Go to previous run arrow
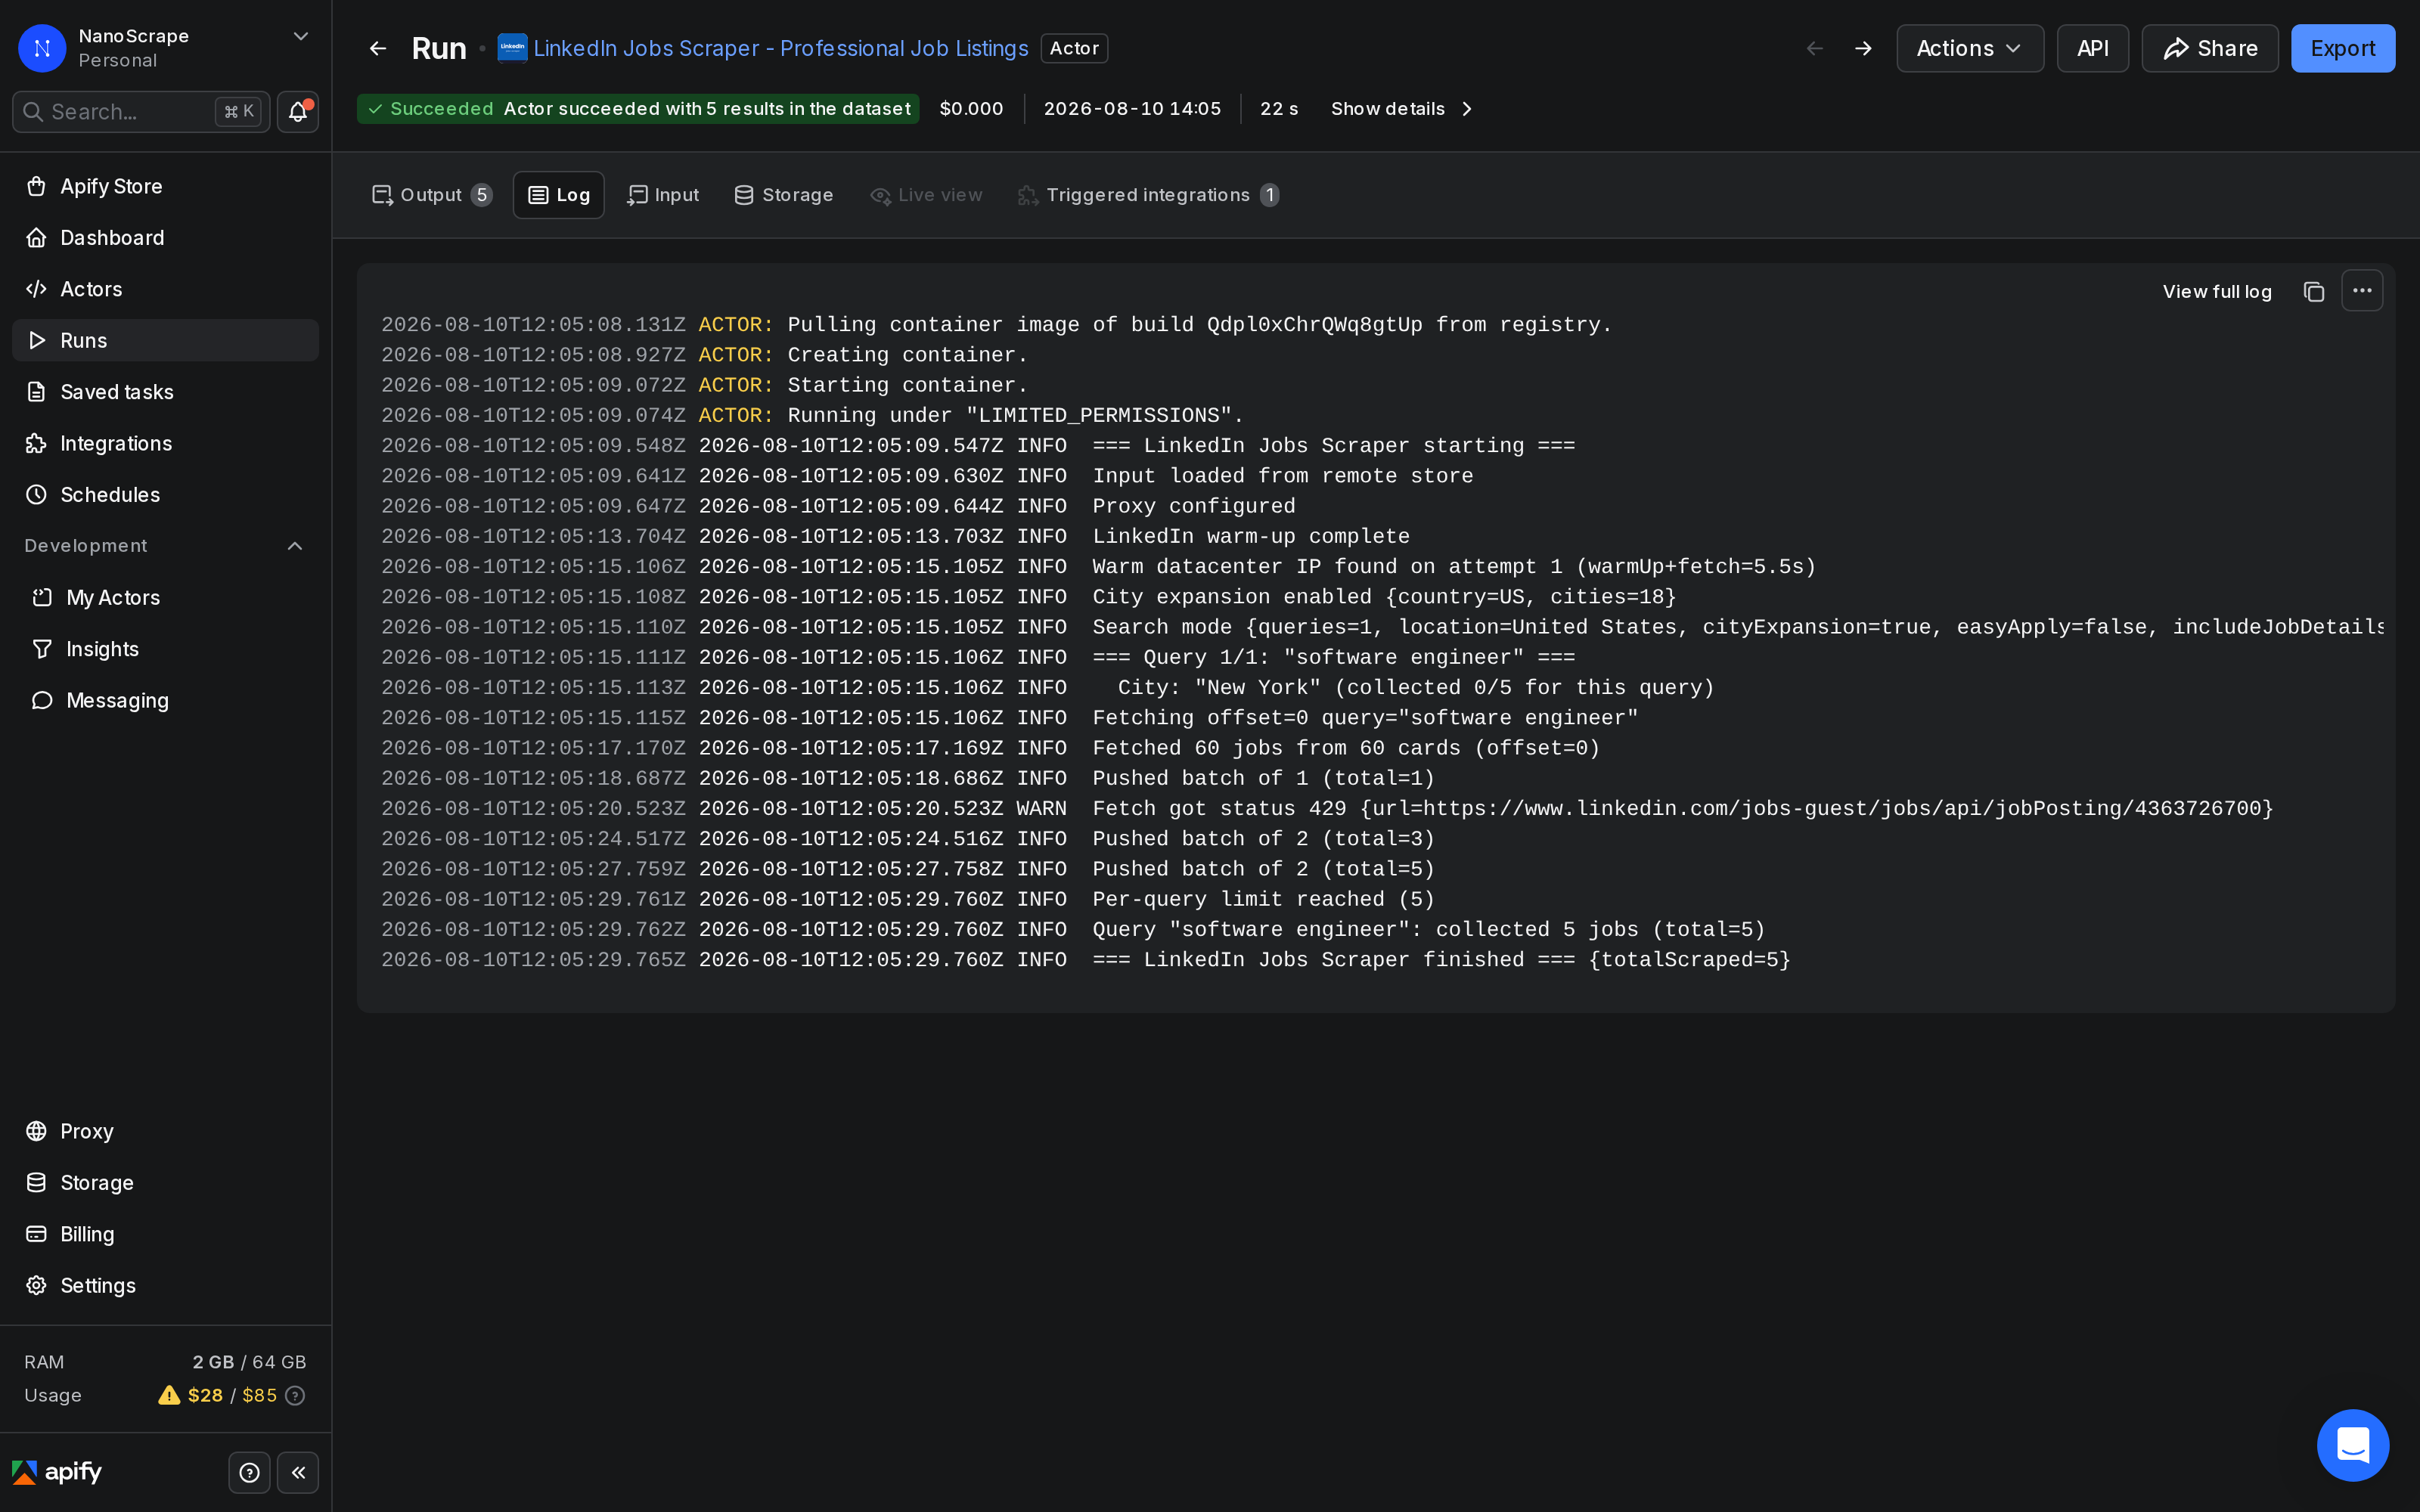The image size is (2420, 1512). tap(1815, 48)
